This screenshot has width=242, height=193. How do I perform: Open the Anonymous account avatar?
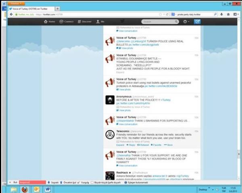(110, 100)
